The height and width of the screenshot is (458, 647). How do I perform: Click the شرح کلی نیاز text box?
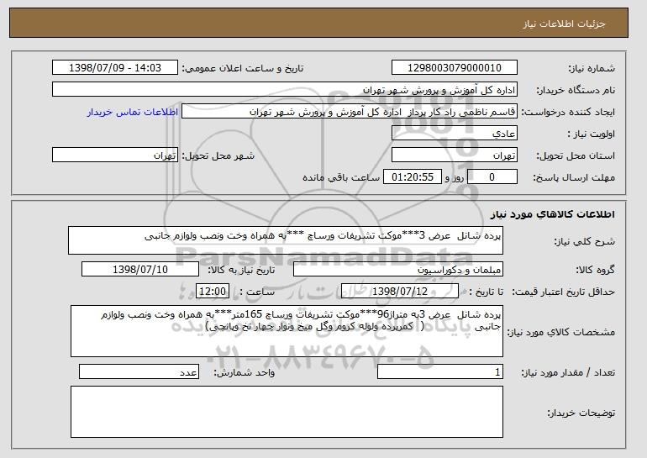tap(286, 240)
